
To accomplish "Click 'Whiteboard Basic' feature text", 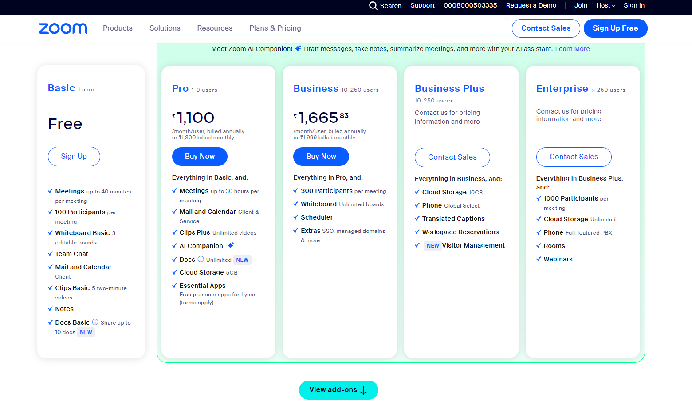I will point(83,233).
